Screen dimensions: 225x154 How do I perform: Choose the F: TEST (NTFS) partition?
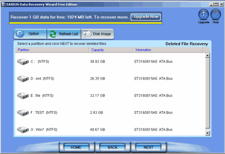(x=110, y=113)
